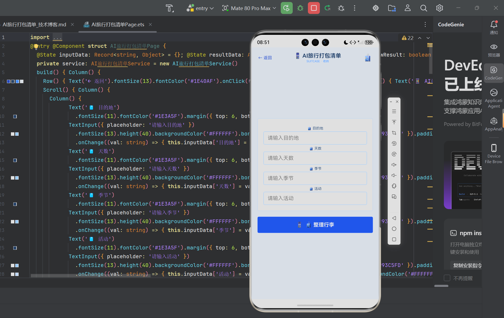
Task: Click the suitcase icon in app header
Action: pyautogui.click(x=368, y=58)
